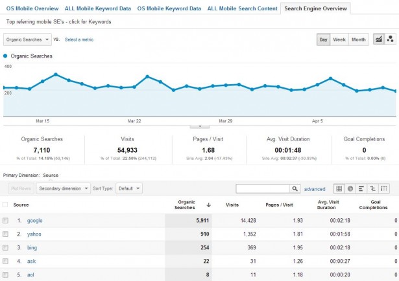The width and height of the screenshot is (399, 281).
Task: Open the google source link
Action: tap(34, 221)
